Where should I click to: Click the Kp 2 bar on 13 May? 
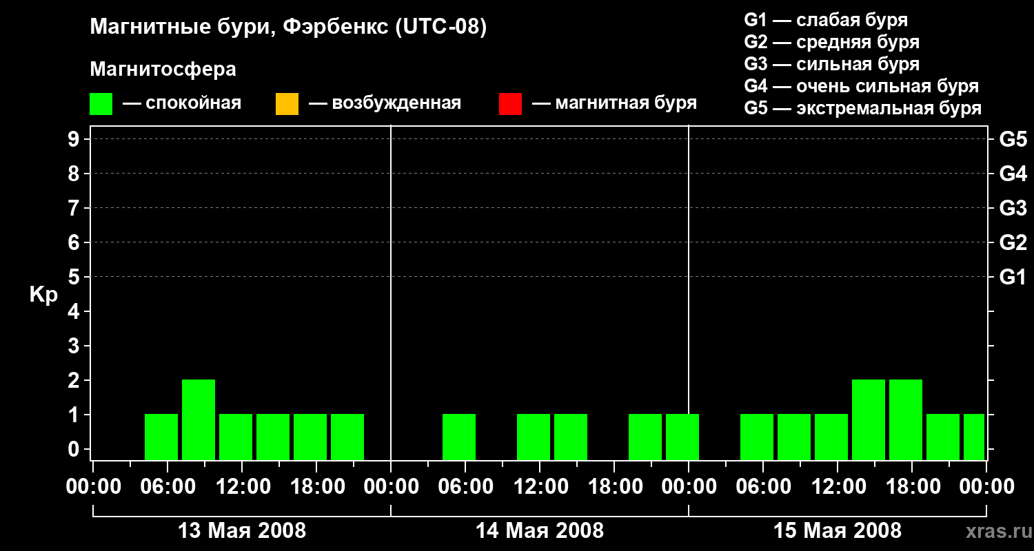pyautogui.click(x=199, y=419)
